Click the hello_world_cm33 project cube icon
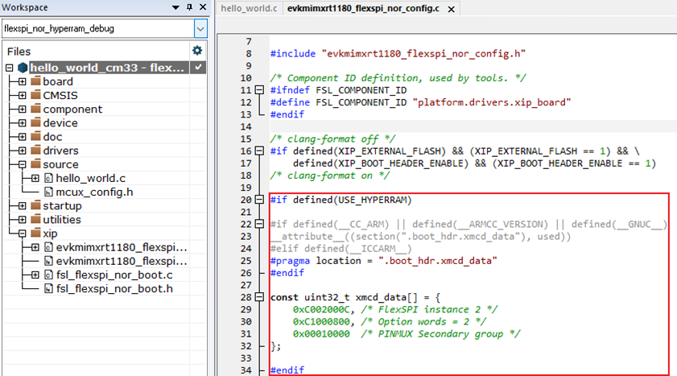The image size is (677, 376). click(22, 68)
